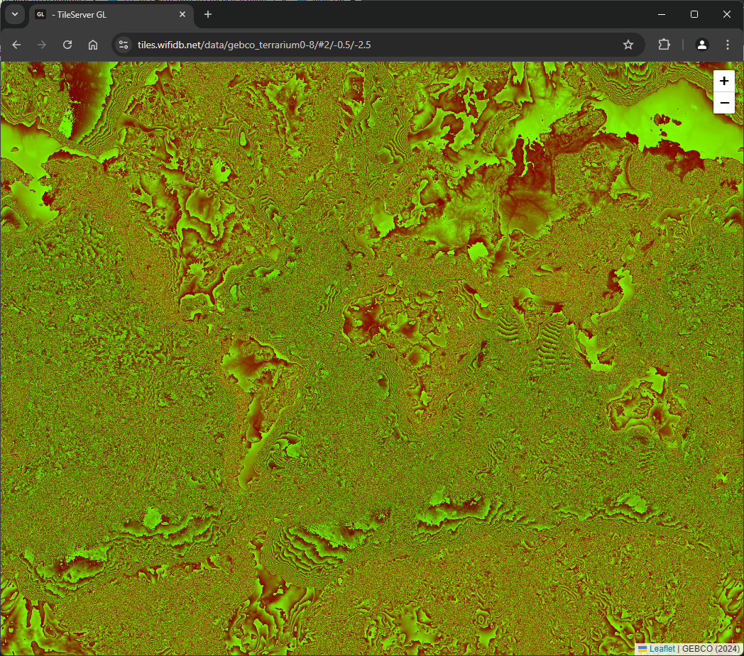Zoom in on the map with plus button
Image resolution: width=744 pixels, height=656 pixels.
[724, 81]
